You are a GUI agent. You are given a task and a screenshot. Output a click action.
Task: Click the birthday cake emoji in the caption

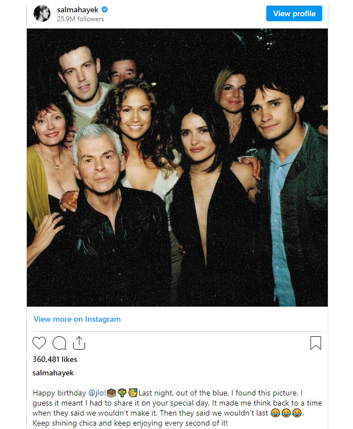pos(111,393)
